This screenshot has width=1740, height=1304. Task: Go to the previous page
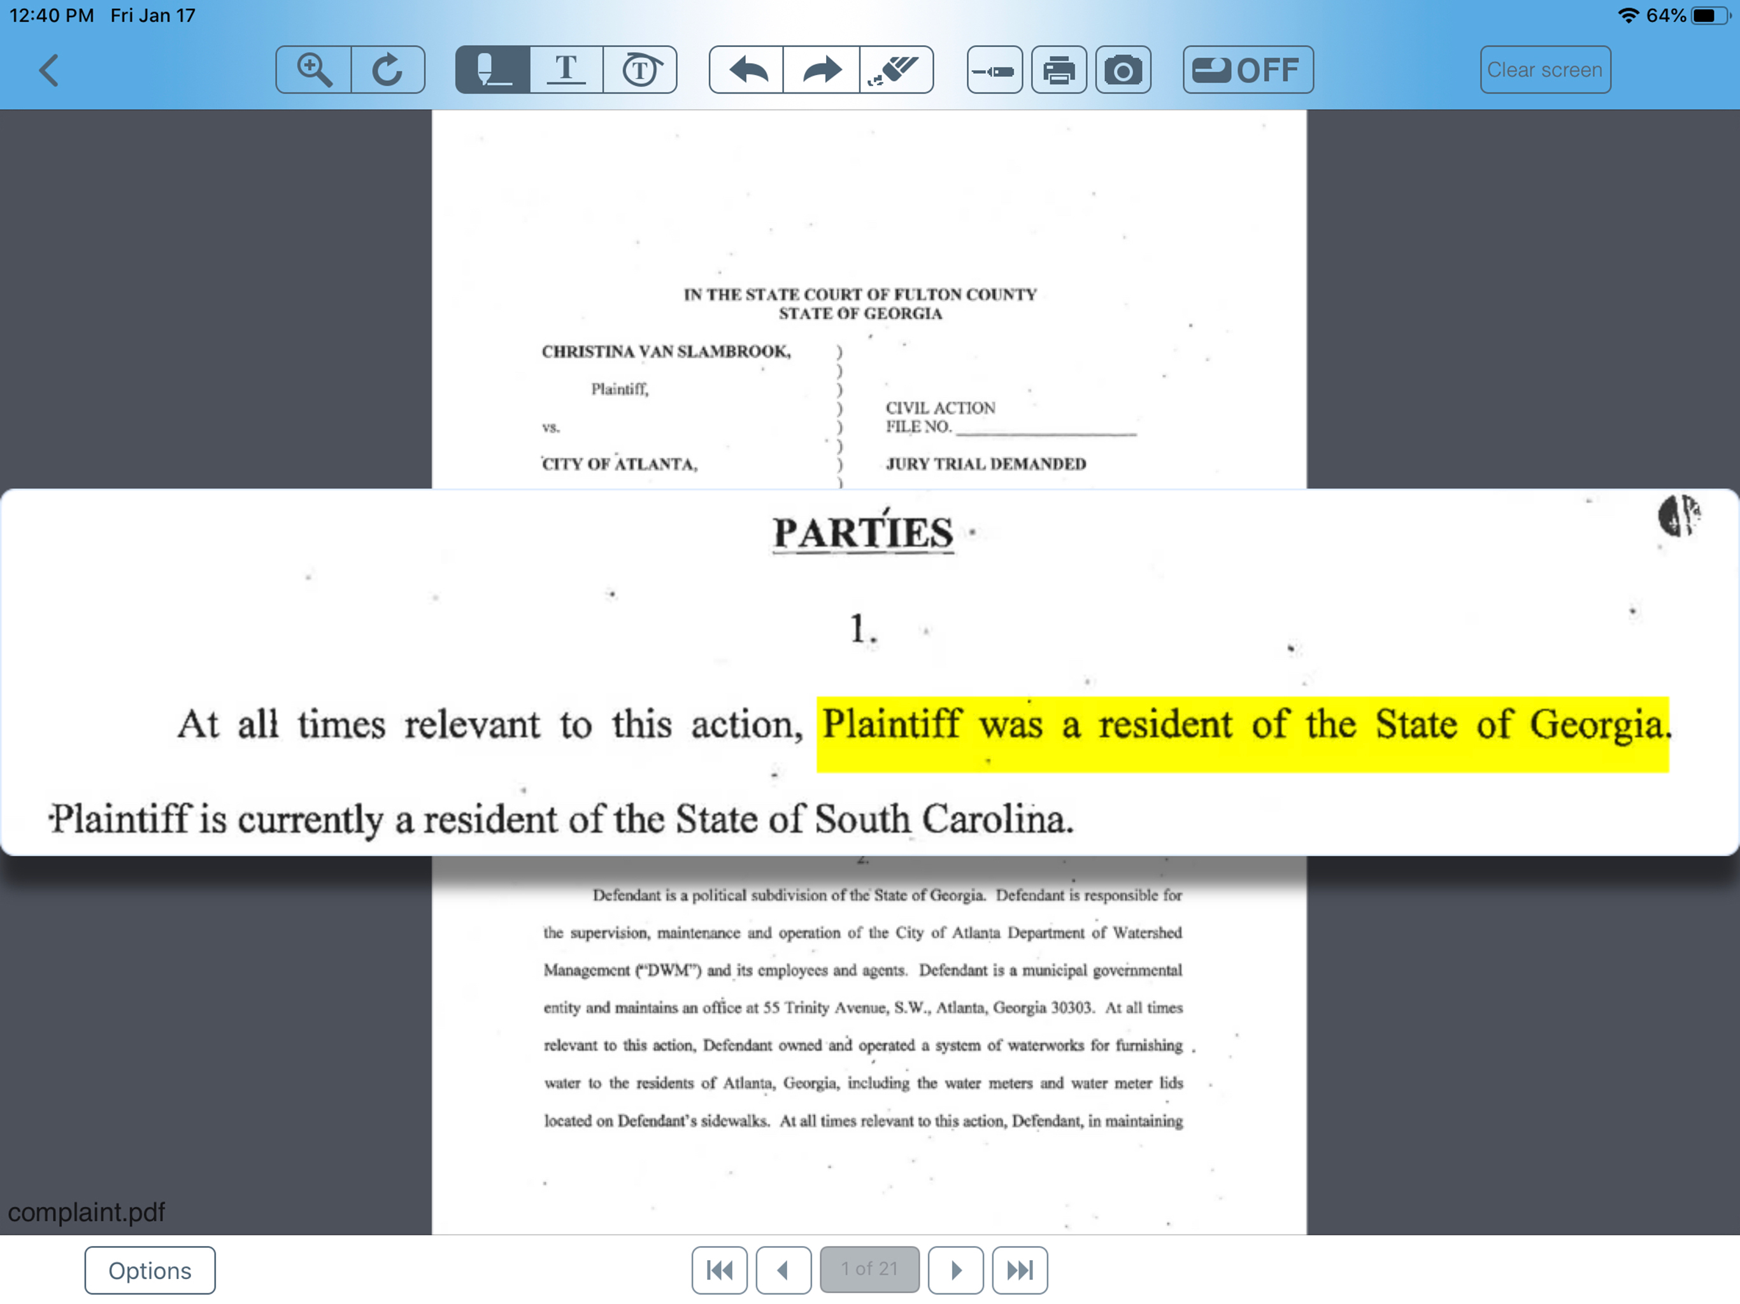pos(783,1270)
